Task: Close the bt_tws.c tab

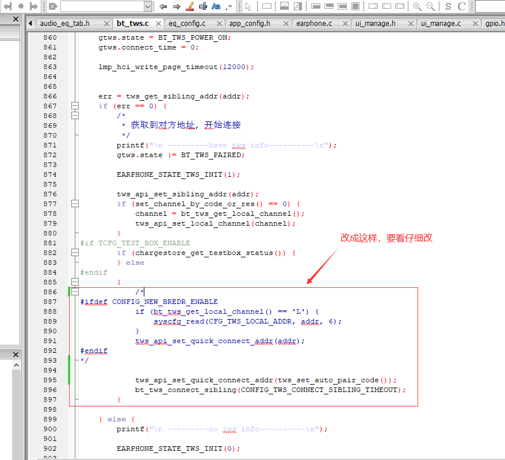Action: (158, 24)
